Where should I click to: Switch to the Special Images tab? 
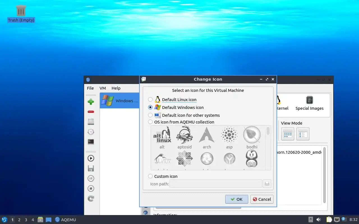click(x=309, y=103)
